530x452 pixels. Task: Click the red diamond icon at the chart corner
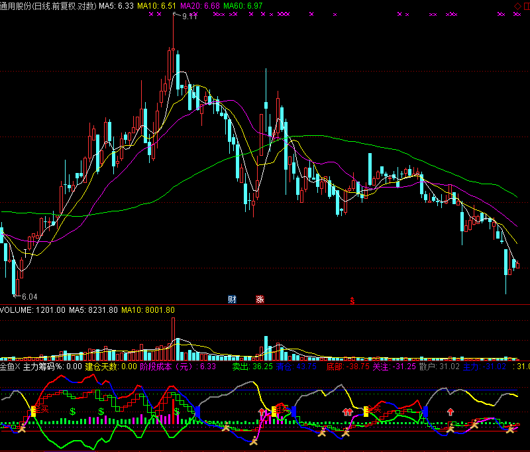(517, 6)
